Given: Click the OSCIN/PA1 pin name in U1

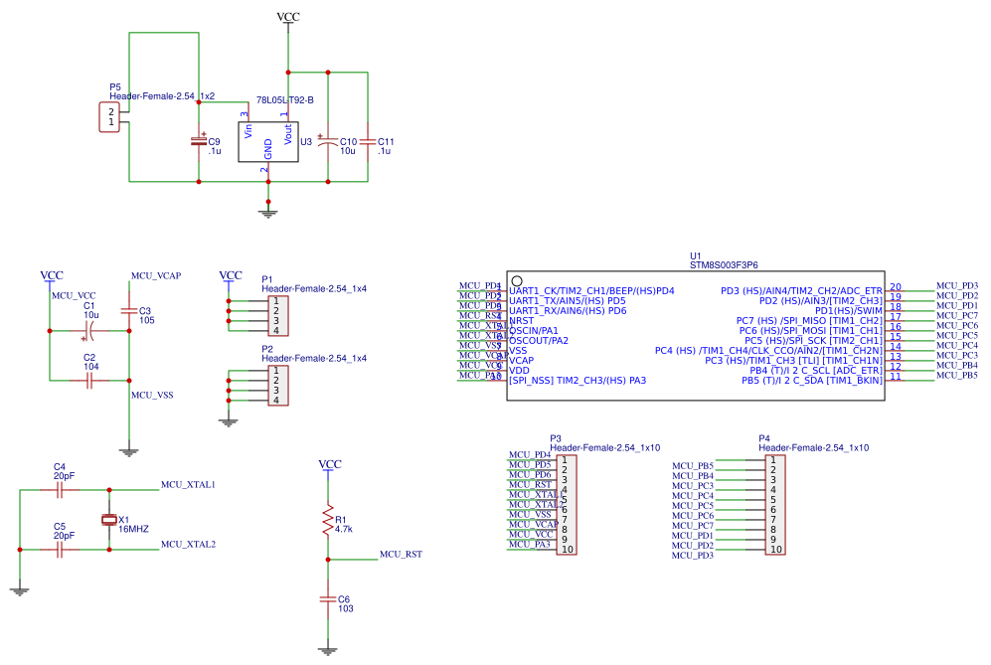Looking at the screenshot, I should coord(534,331).
